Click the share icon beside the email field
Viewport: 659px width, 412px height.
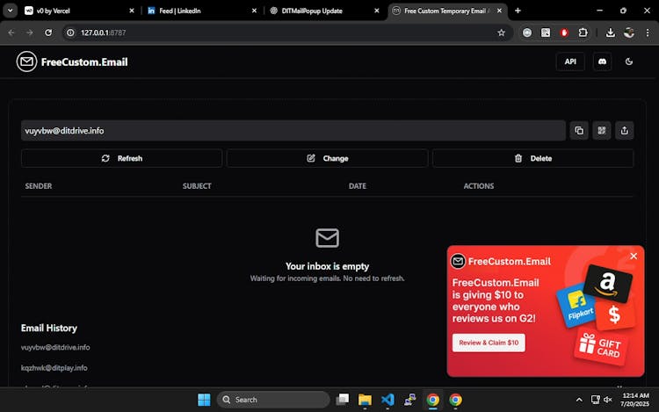coord(624,131)
